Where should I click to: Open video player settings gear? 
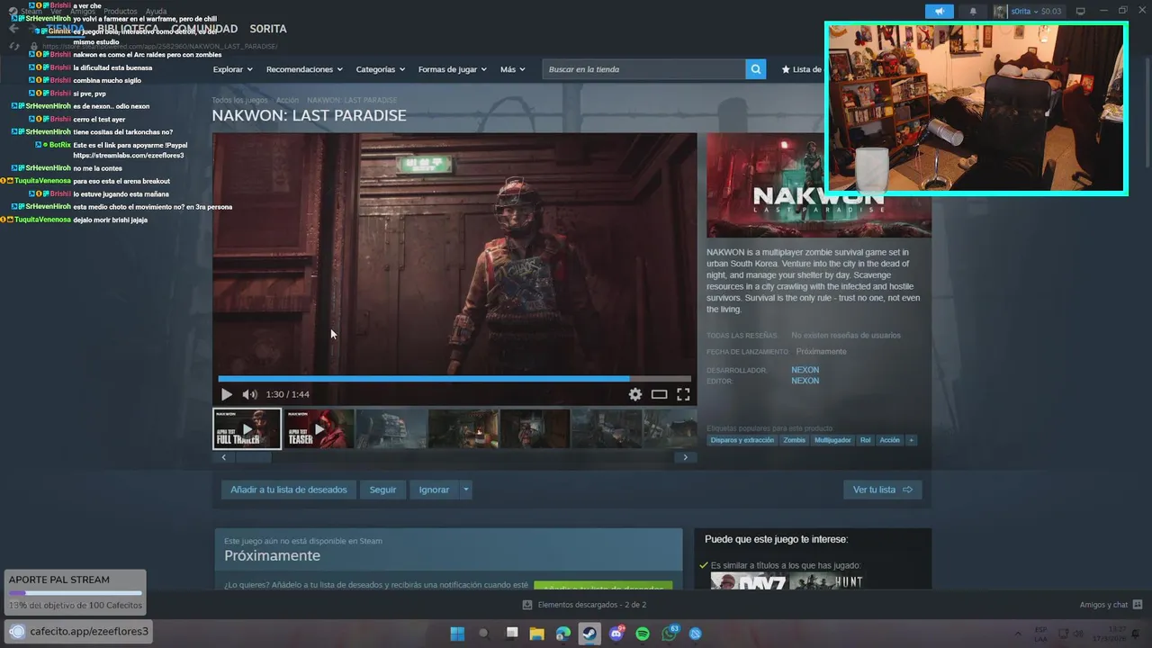click(x=635, y=394)
